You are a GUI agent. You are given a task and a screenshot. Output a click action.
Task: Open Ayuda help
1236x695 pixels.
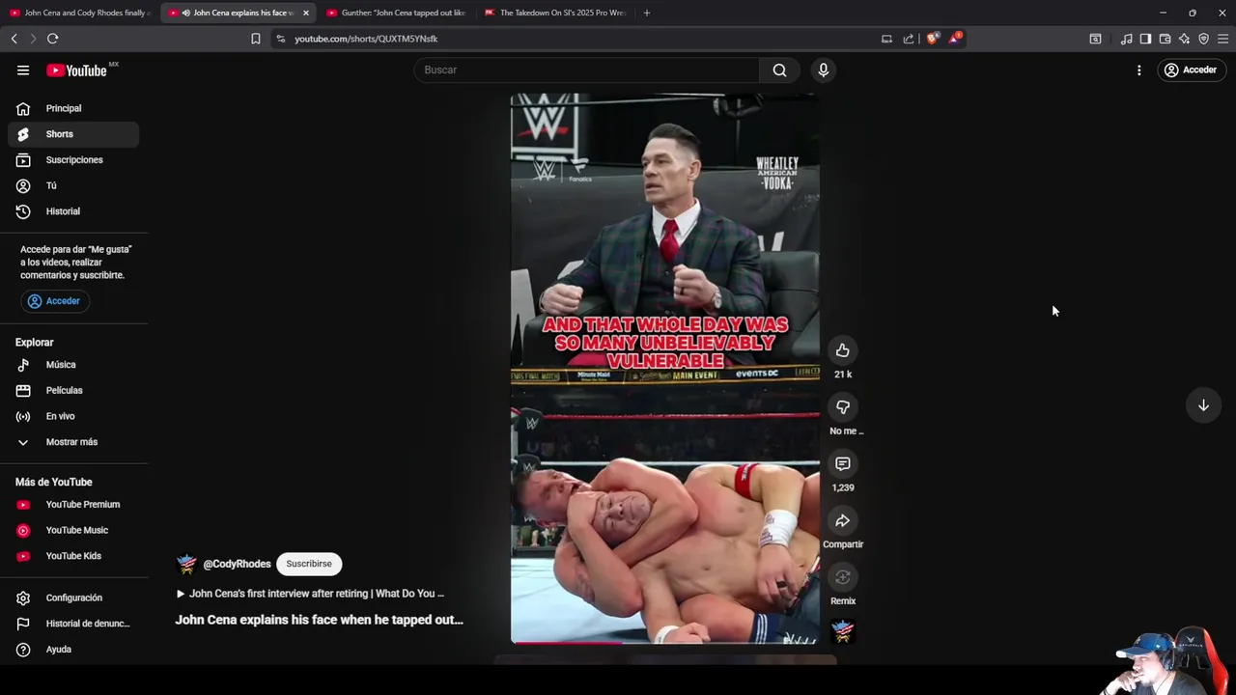pyautogui.click(x=73, y=650)
